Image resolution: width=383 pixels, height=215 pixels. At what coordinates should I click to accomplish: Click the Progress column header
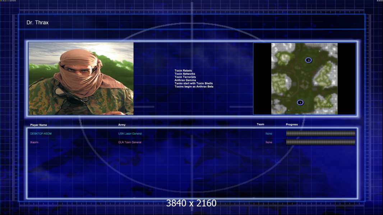[292, 124]
